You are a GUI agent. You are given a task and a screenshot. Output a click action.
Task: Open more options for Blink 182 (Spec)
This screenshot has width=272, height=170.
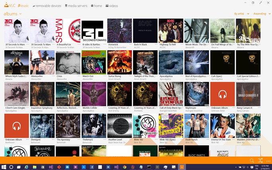pyautogui.click(x=182, y=139)
